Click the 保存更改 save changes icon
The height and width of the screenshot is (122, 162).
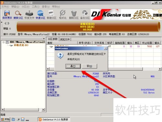tap(7, 15)
